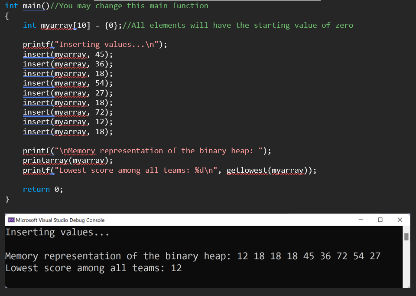
Task: Click the underlined getlowest function call
Action: pyautogui.click(x=269, y=170)
